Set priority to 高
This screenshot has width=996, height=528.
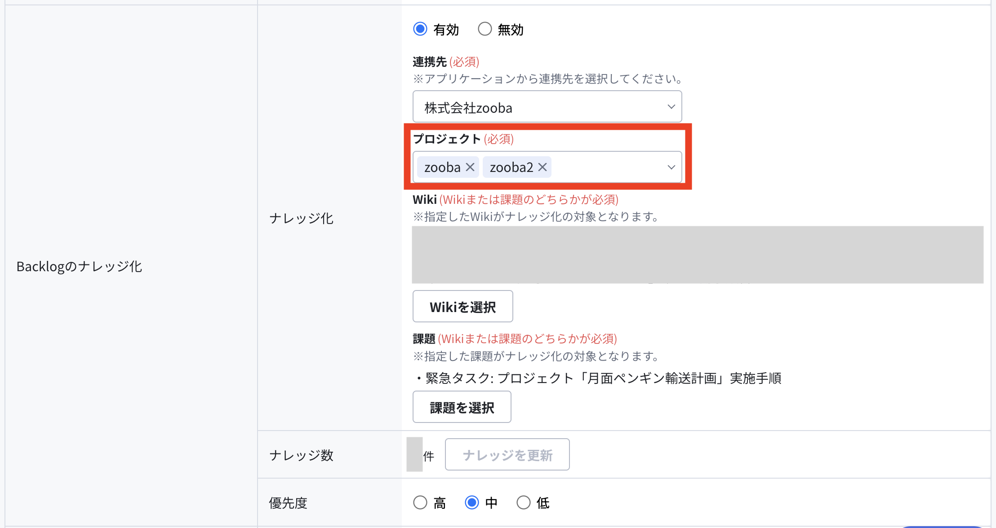[420, 502]
